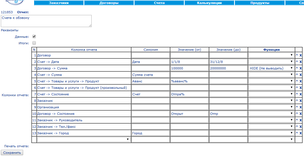Image resolution: width=304 pixels, height=156 pixels.
Task: Click the synonym field Сумма счета
Action: (151, 75)
